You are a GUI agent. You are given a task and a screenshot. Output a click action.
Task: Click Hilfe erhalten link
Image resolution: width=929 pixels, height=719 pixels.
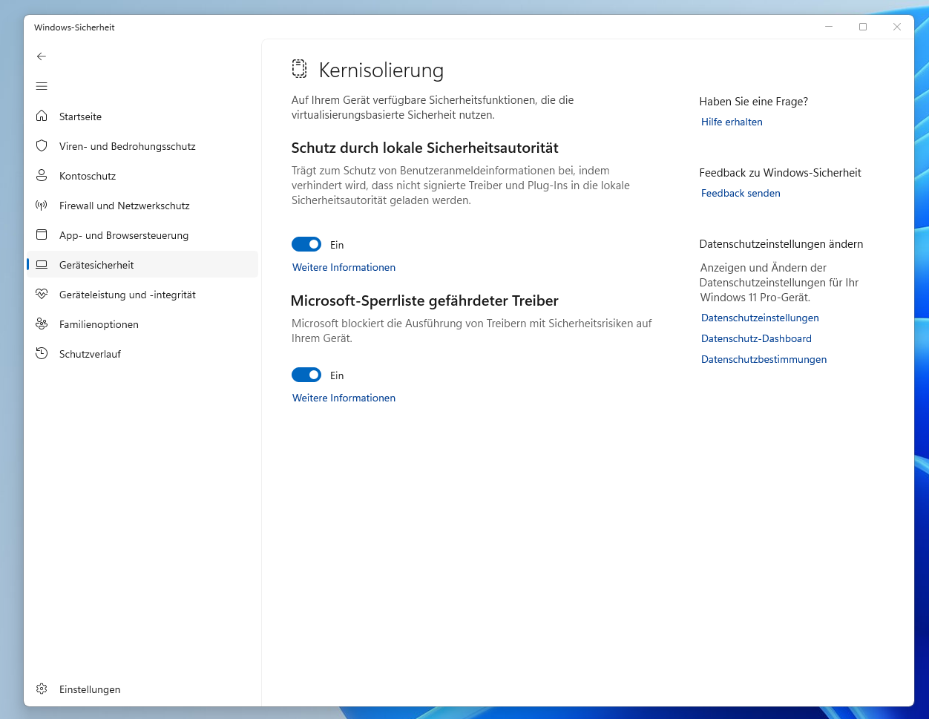coord(732,122)
